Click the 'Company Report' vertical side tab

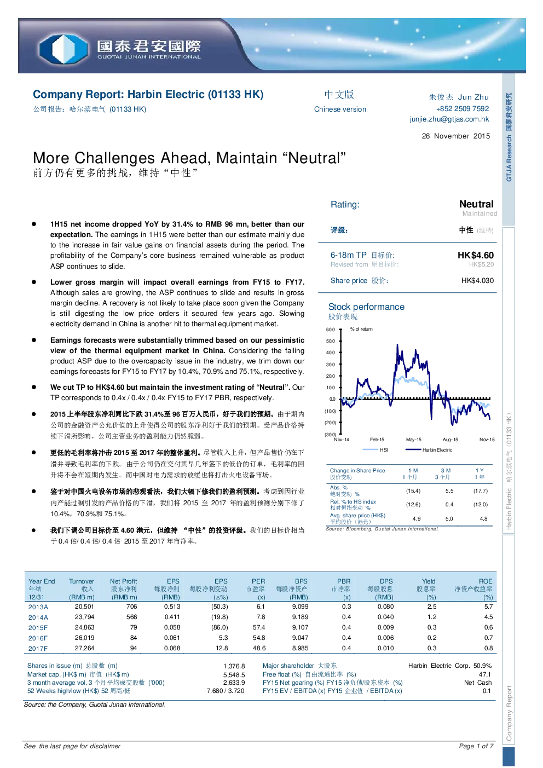[x=509, y=640]
